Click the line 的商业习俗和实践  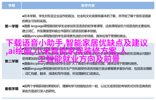click(35, 21)
